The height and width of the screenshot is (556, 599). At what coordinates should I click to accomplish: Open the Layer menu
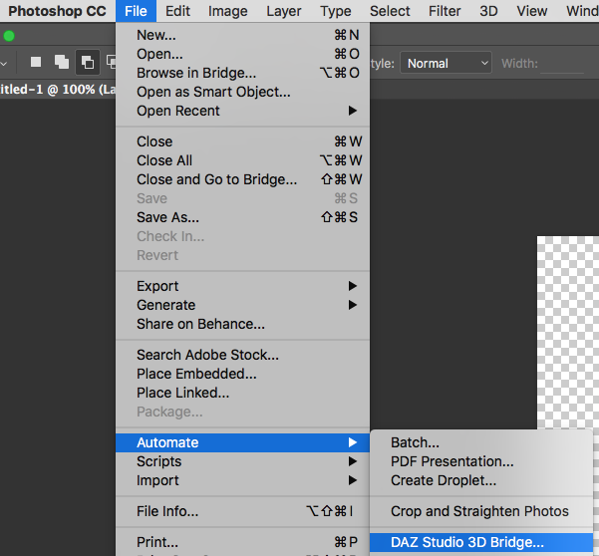284,11
